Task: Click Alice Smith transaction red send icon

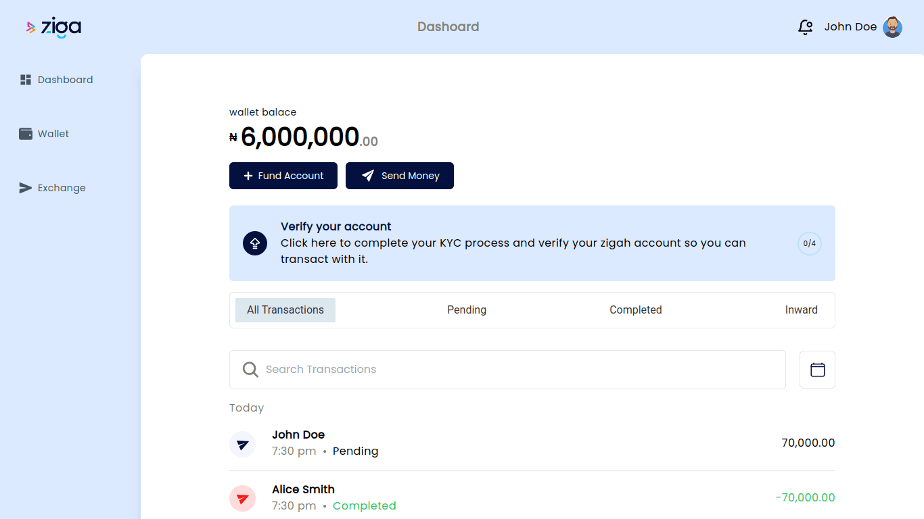Action: click(242, 499)
